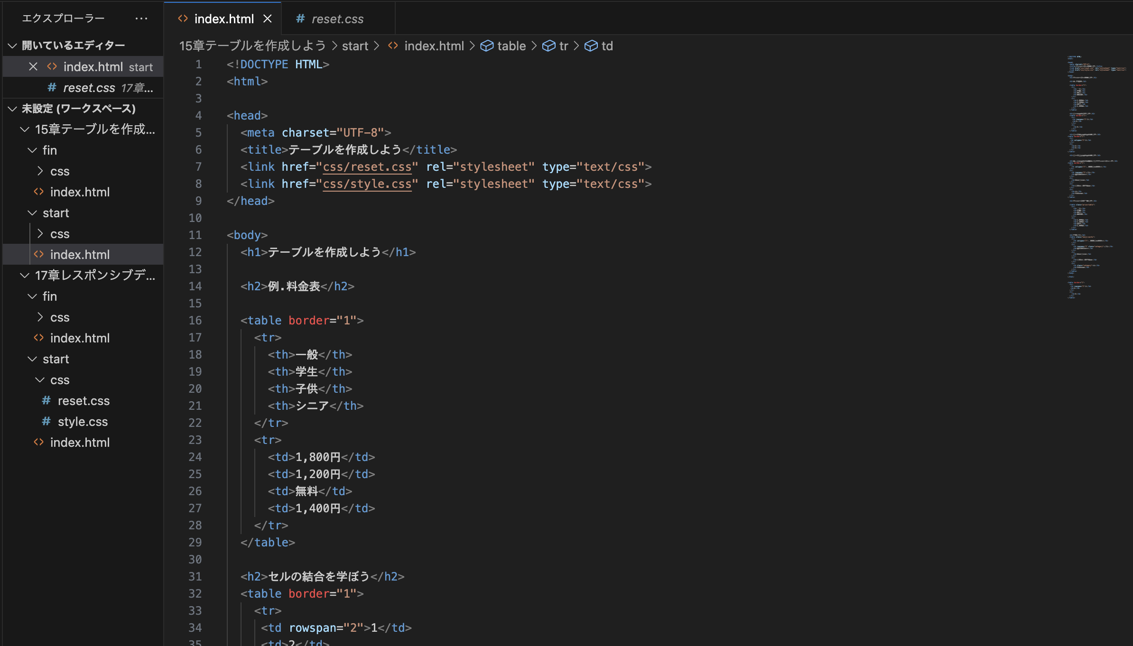Click the HTML icon beside index.html under fin

click(x=39, y=192)
